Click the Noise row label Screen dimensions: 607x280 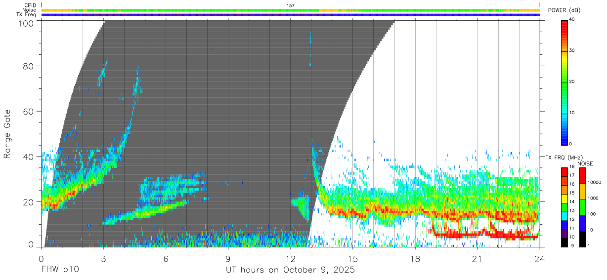pyautogui.click(x=30, y=10)
